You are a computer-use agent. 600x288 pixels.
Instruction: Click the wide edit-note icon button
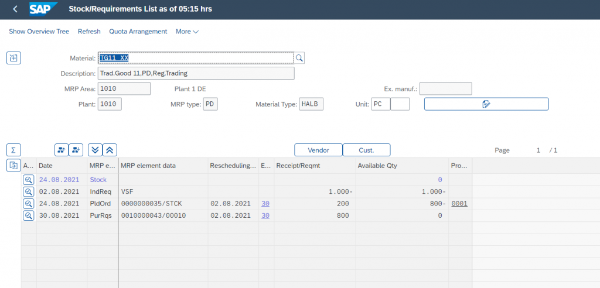coord(486,104)
